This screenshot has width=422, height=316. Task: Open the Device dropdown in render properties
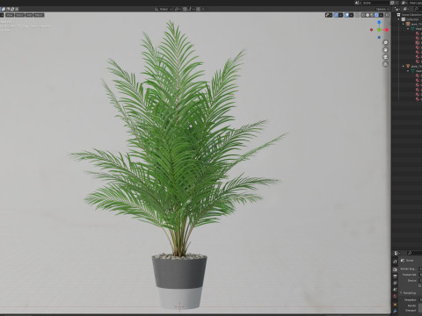420,281
